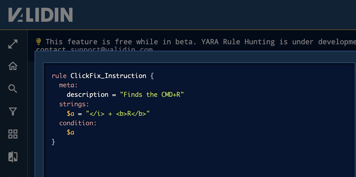This screenshot has height=177, width=356.
Task: Go to Home via sidebar icon
Action: click(13, 66)
